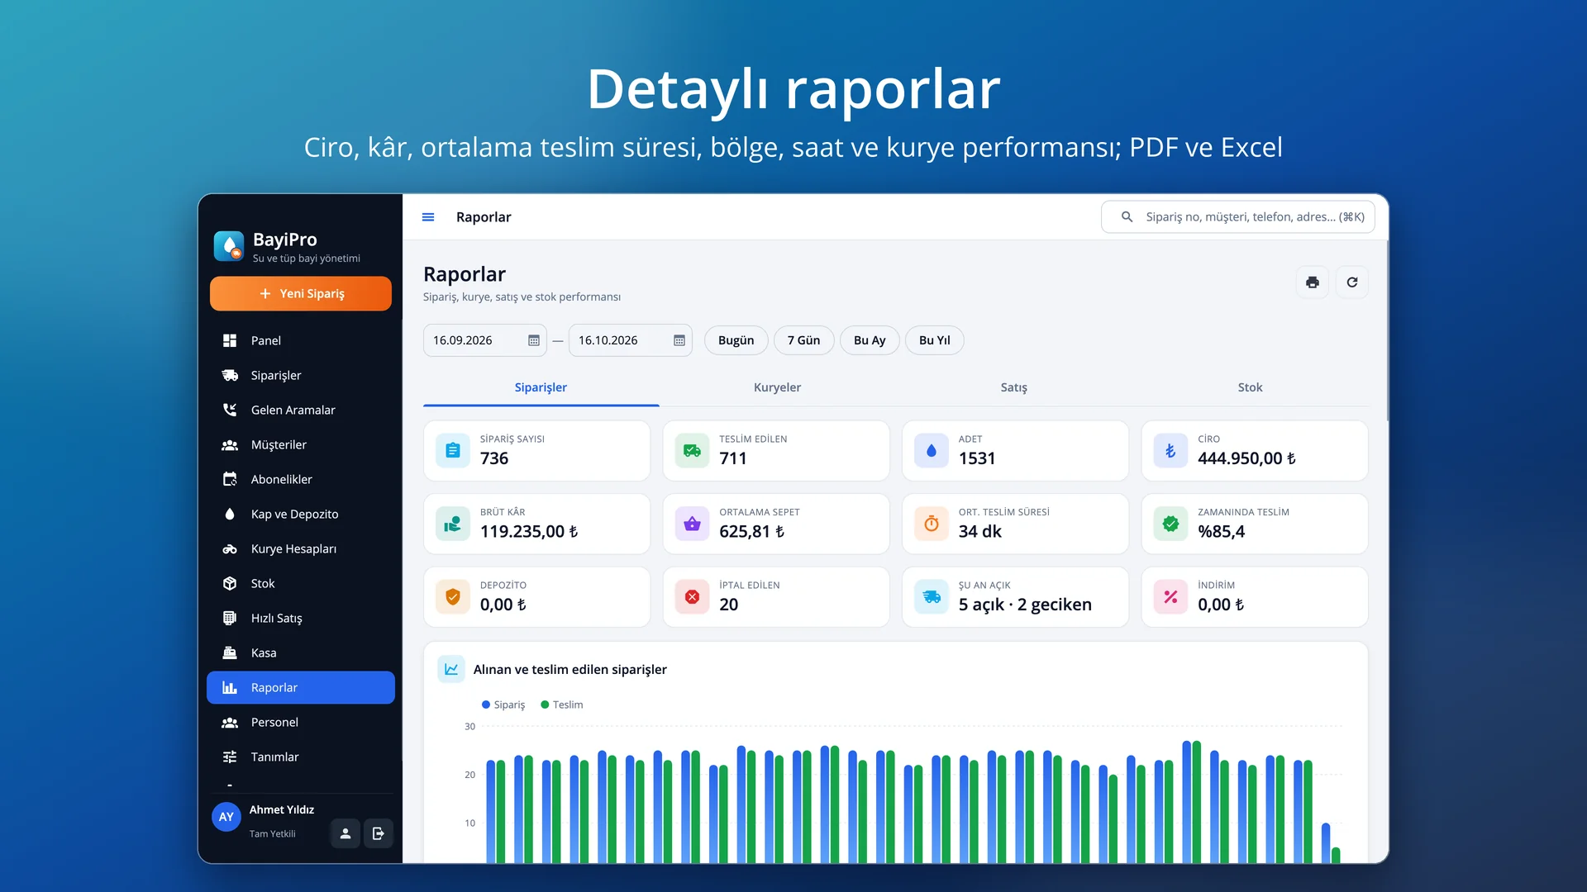Switch to the Kuryeler tab
This screenshot has height=892, width=1587.
pyautogui.click(x=777, y=387)
